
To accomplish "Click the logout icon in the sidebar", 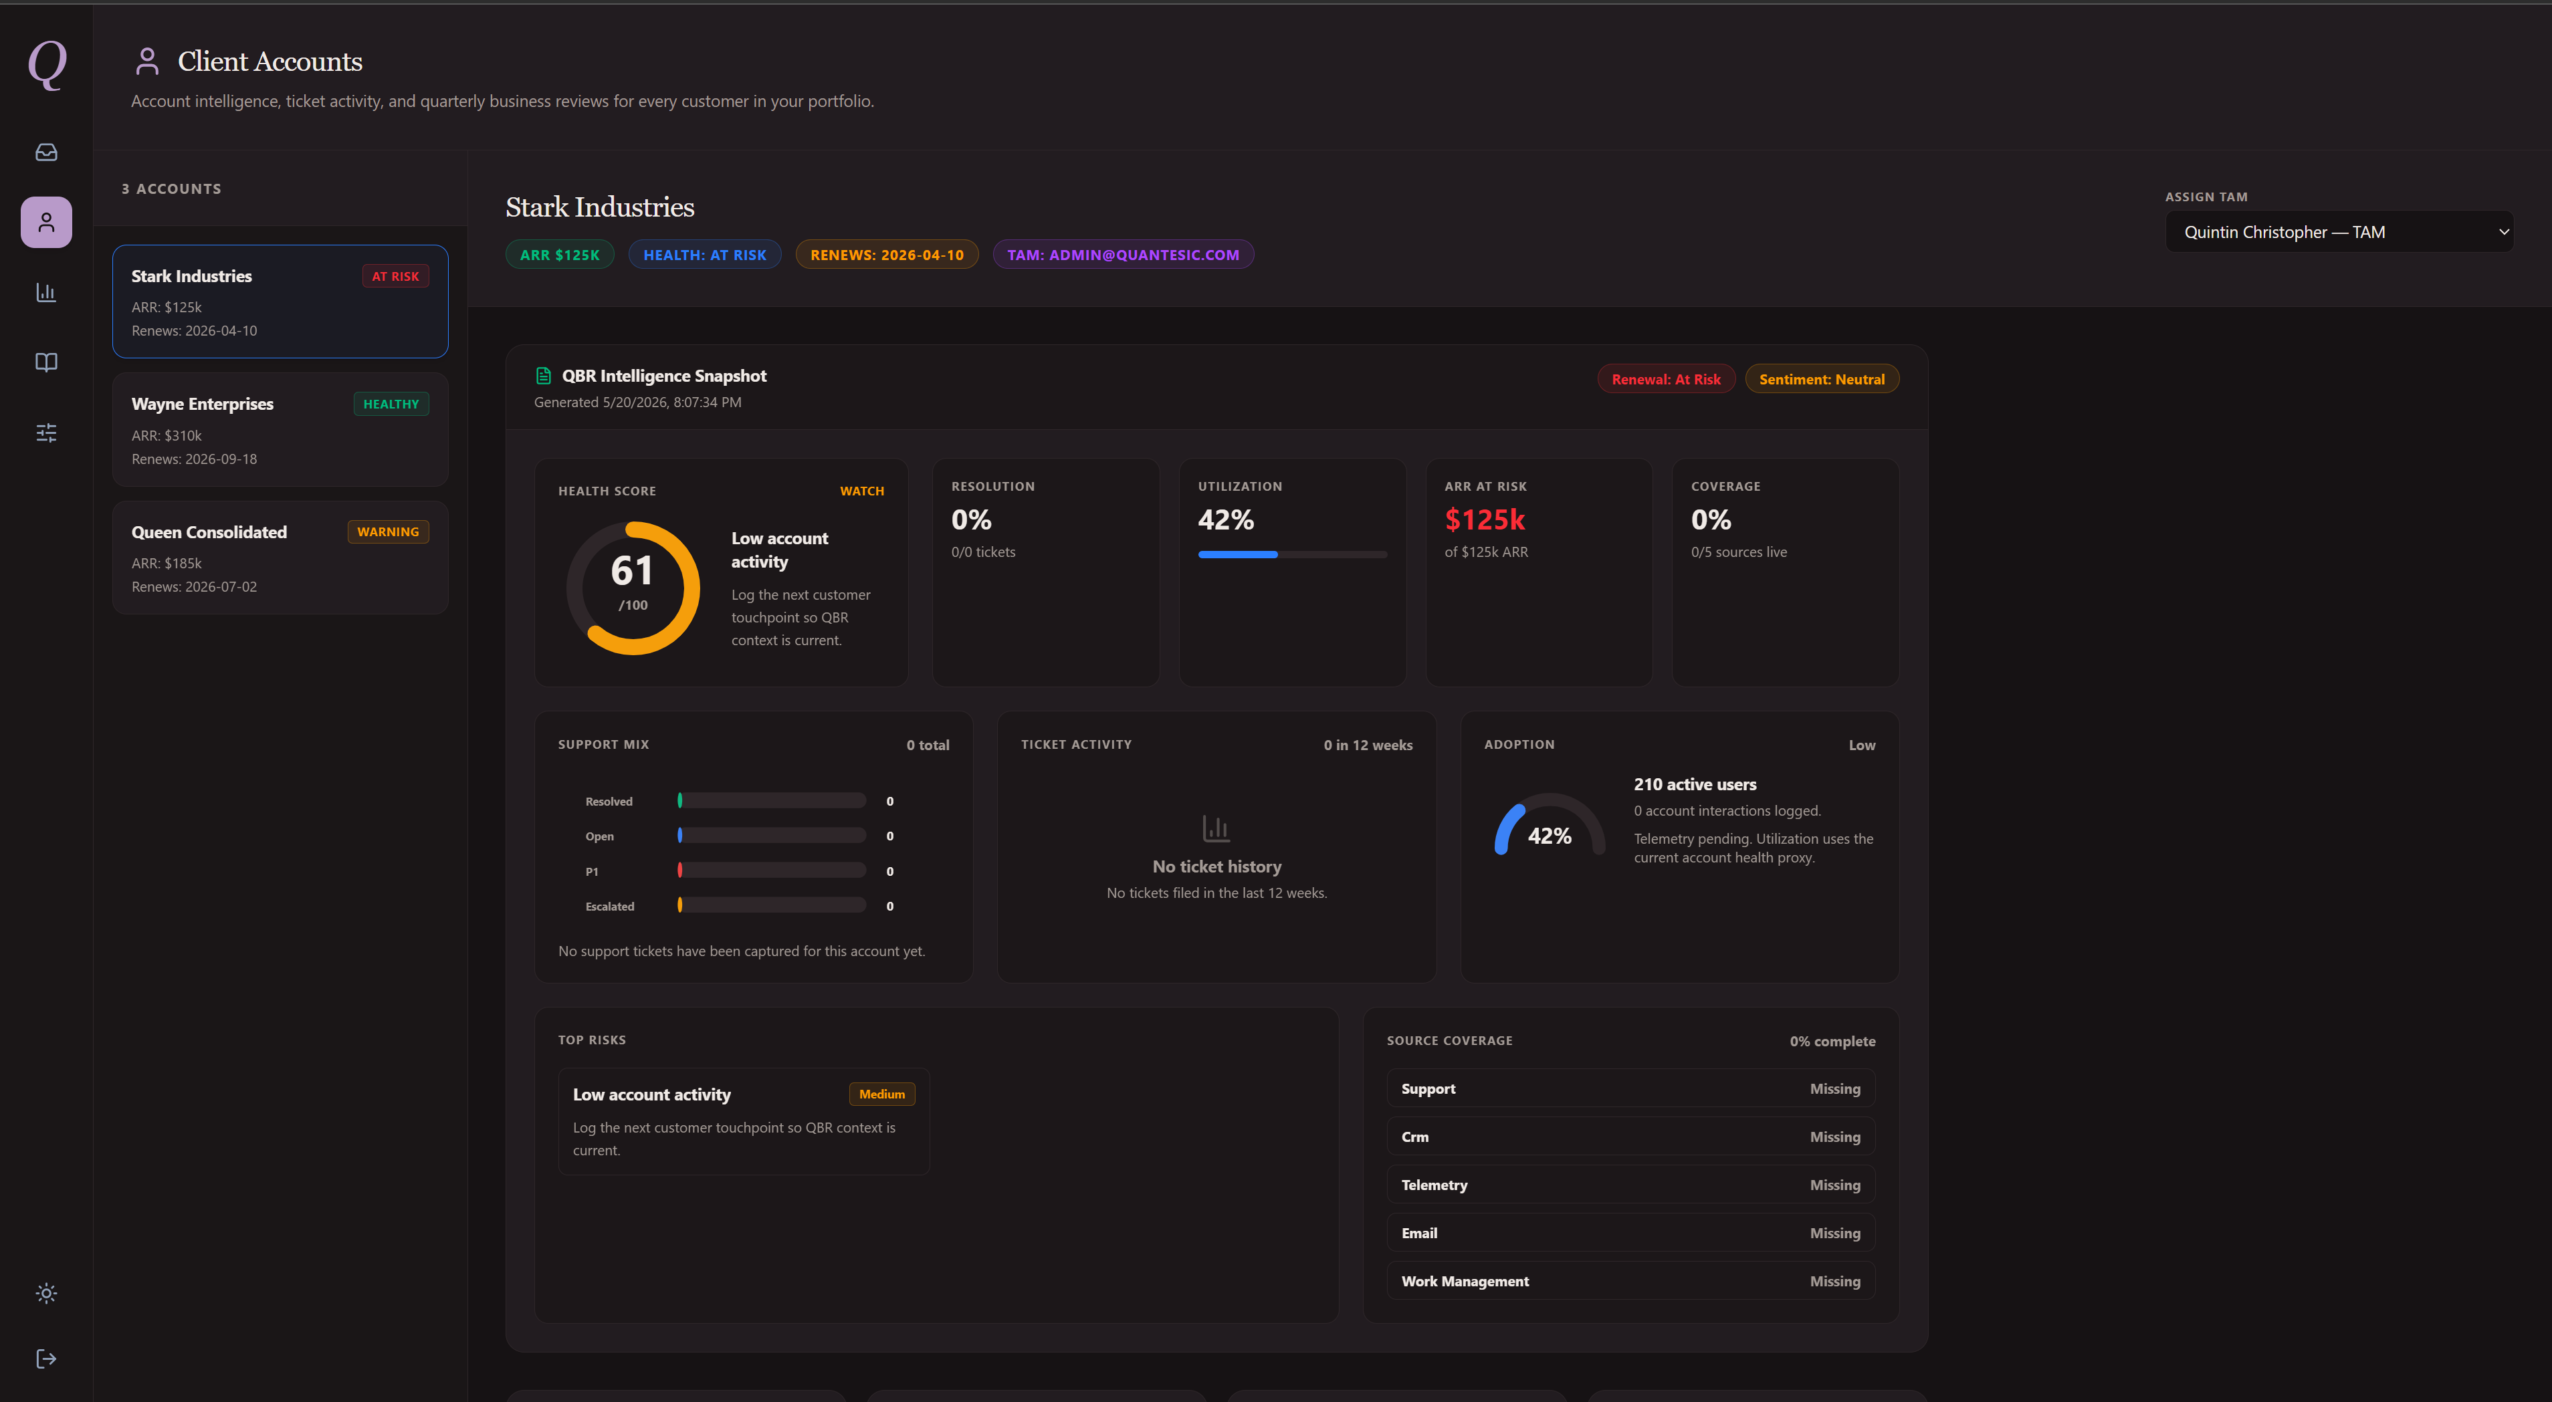I will [x=47, y=1359].
